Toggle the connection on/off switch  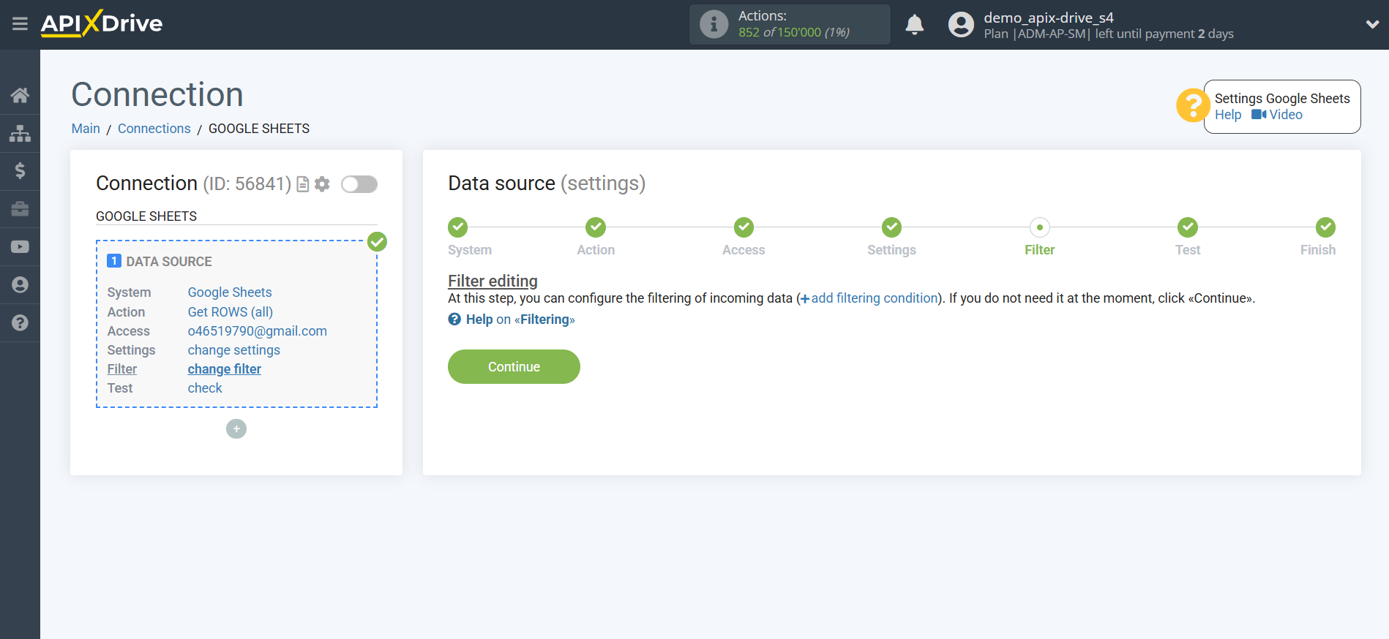coord(359,184)
